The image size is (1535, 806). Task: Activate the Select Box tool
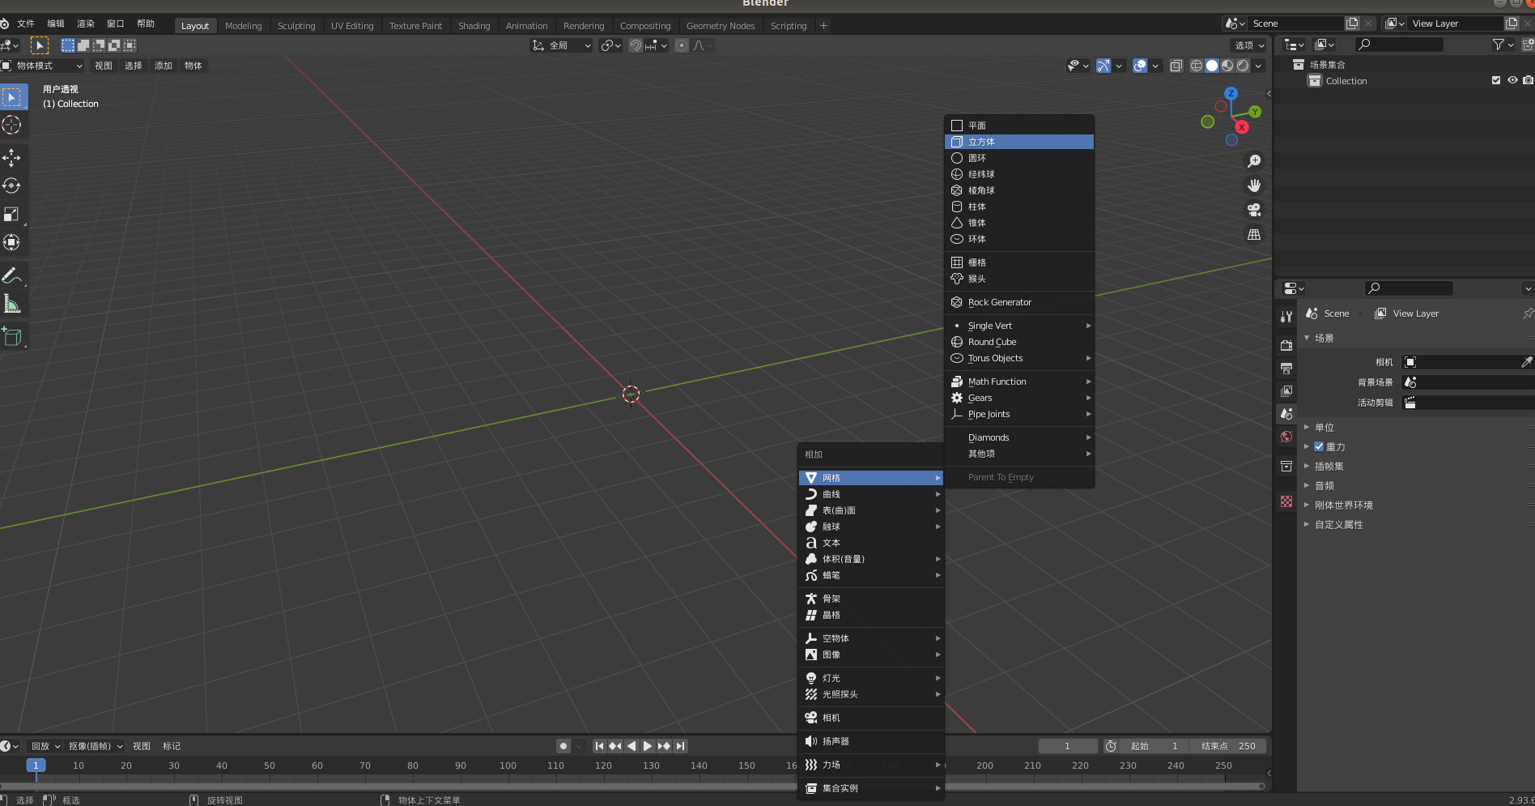click(x=12, y=97)
